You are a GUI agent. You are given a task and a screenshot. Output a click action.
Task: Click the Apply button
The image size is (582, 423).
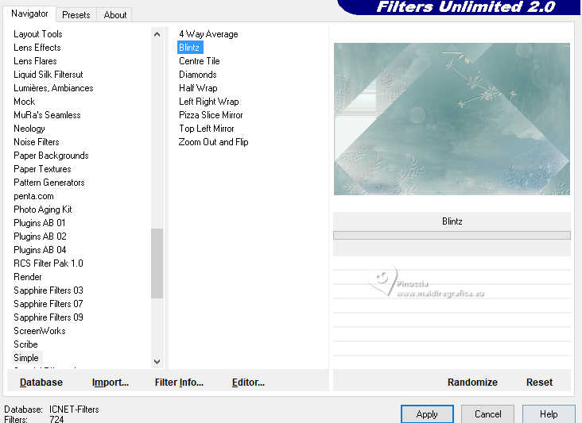(427, 414)
